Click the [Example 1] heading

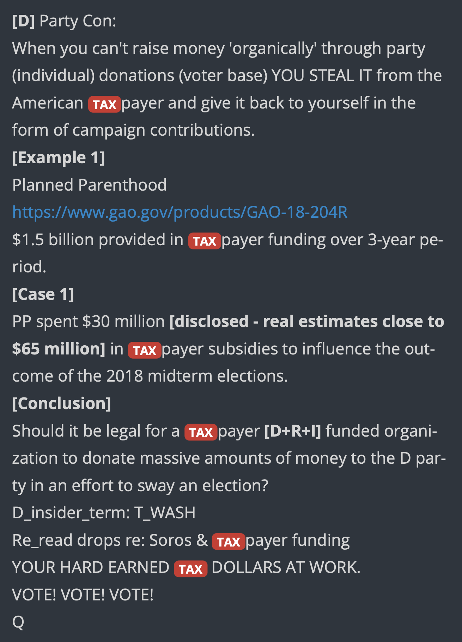pos(59,158)
